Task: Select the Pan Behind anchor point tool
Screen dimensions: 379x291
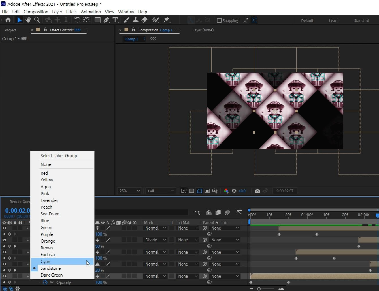Action: [86, 20]
